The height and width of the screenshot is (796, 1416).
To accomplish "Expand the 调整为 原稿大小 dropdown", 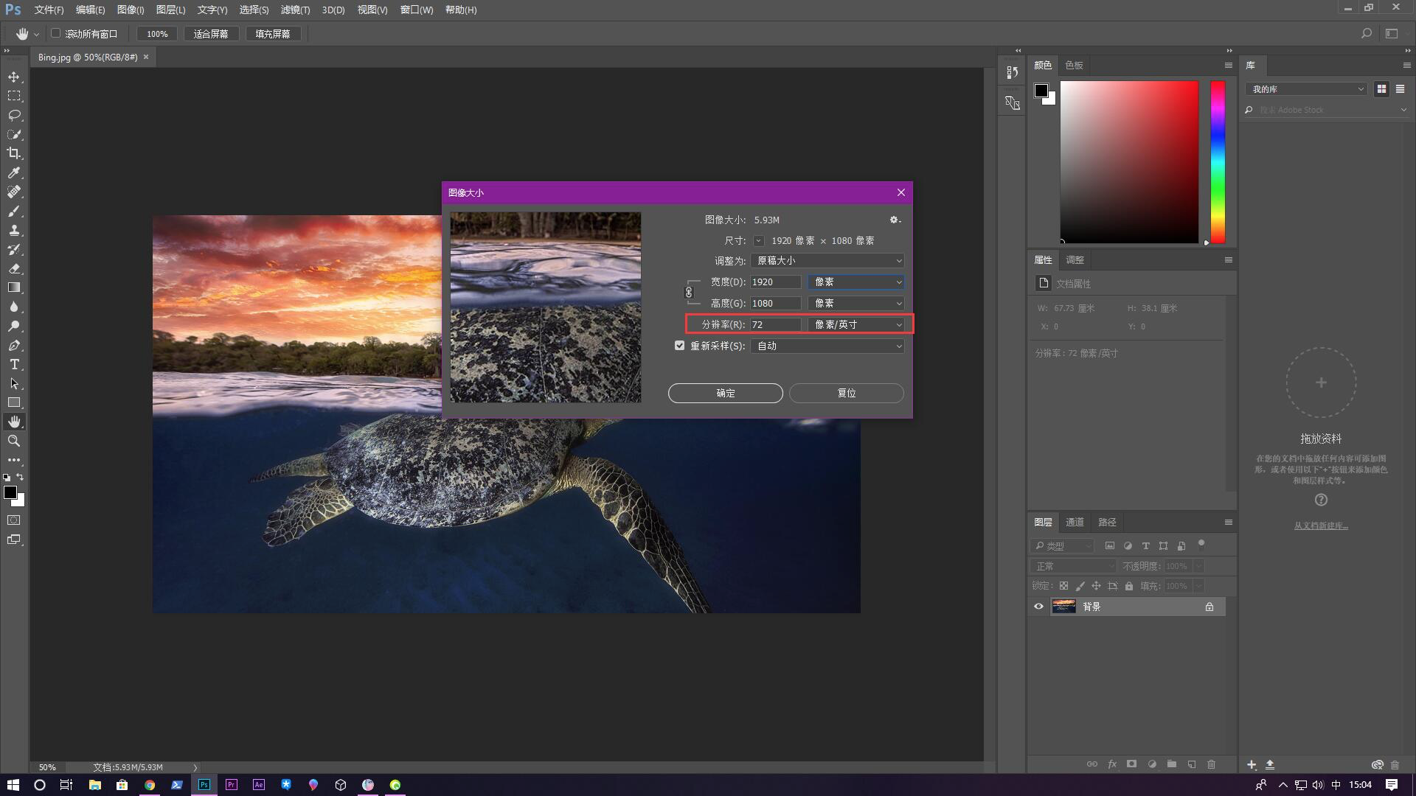I will pos(827,261).
